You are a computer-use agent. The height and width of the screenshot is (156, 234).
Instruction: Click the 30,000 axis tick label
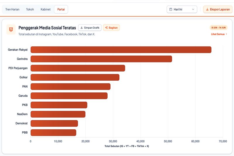[x=113, y=141]
